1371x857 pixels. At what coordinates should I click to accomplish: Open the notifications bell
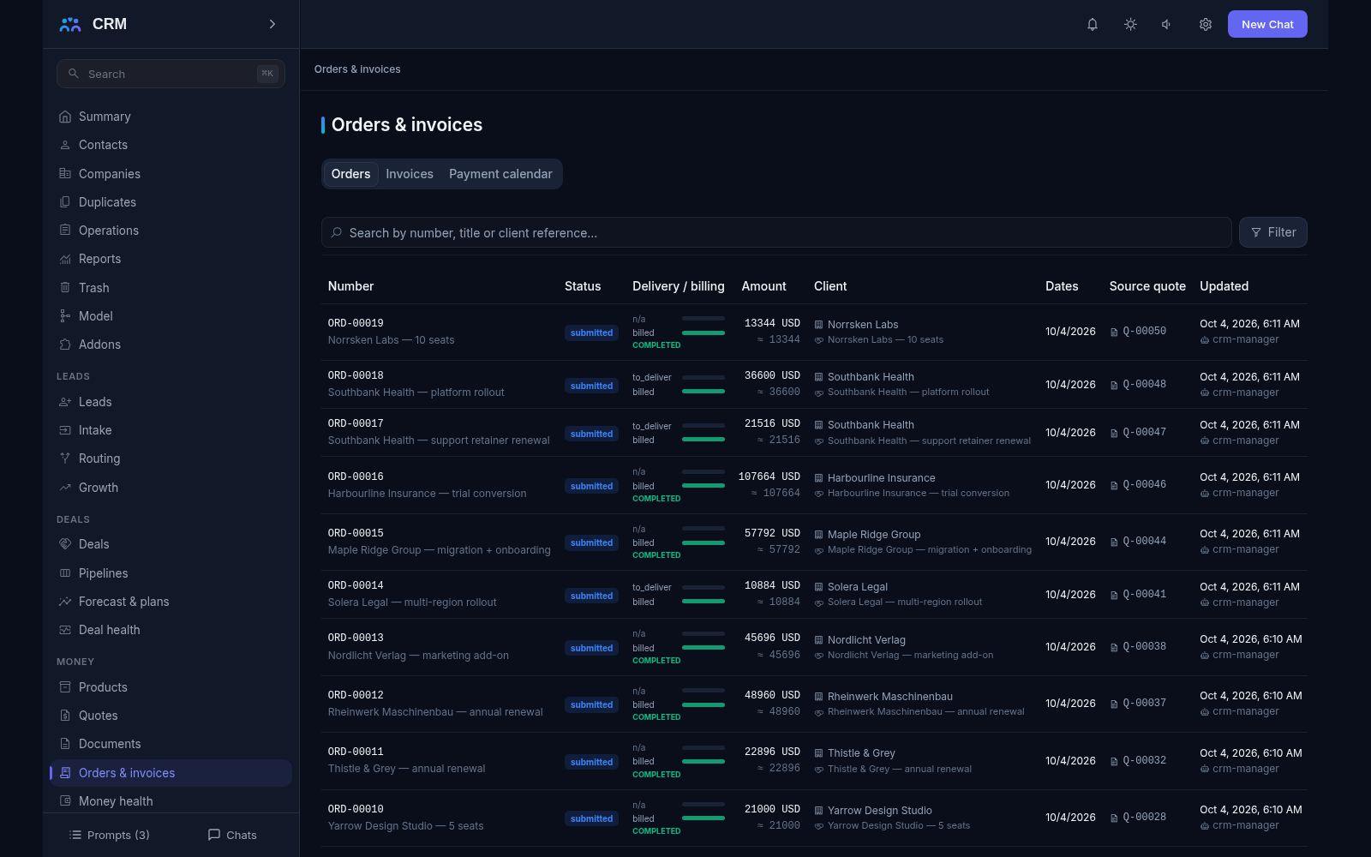click(x=1093, y=24)
